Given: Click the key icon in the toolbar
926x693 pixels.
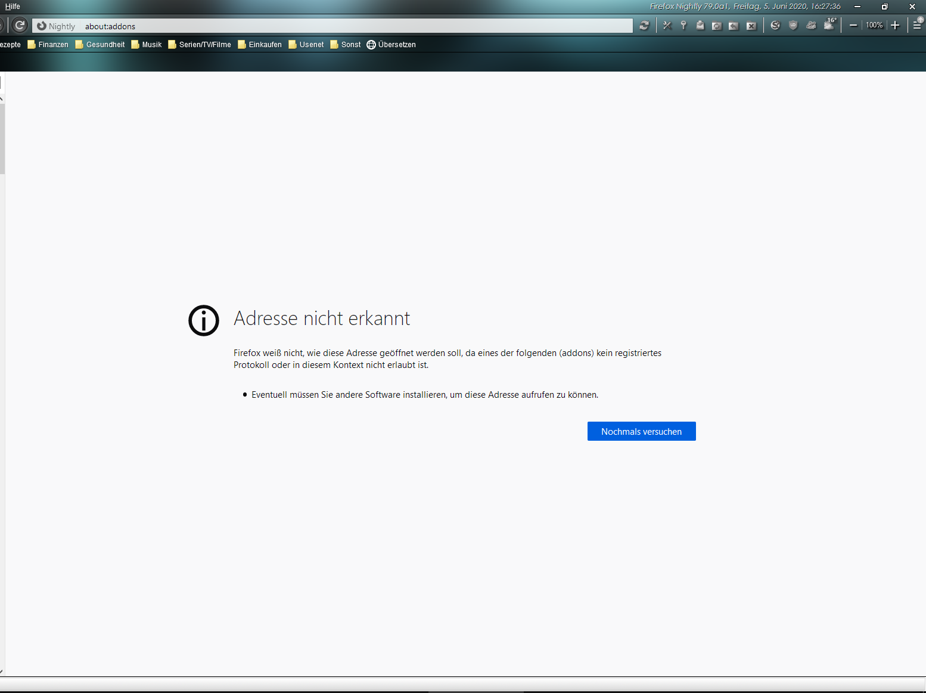Looking at the screenshot, I should coord(683,25).
